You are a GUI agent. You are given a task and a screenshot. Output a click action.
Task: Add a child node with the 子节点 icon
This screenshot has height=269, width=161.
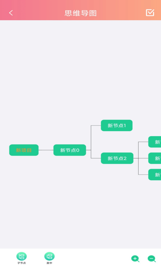21,256
